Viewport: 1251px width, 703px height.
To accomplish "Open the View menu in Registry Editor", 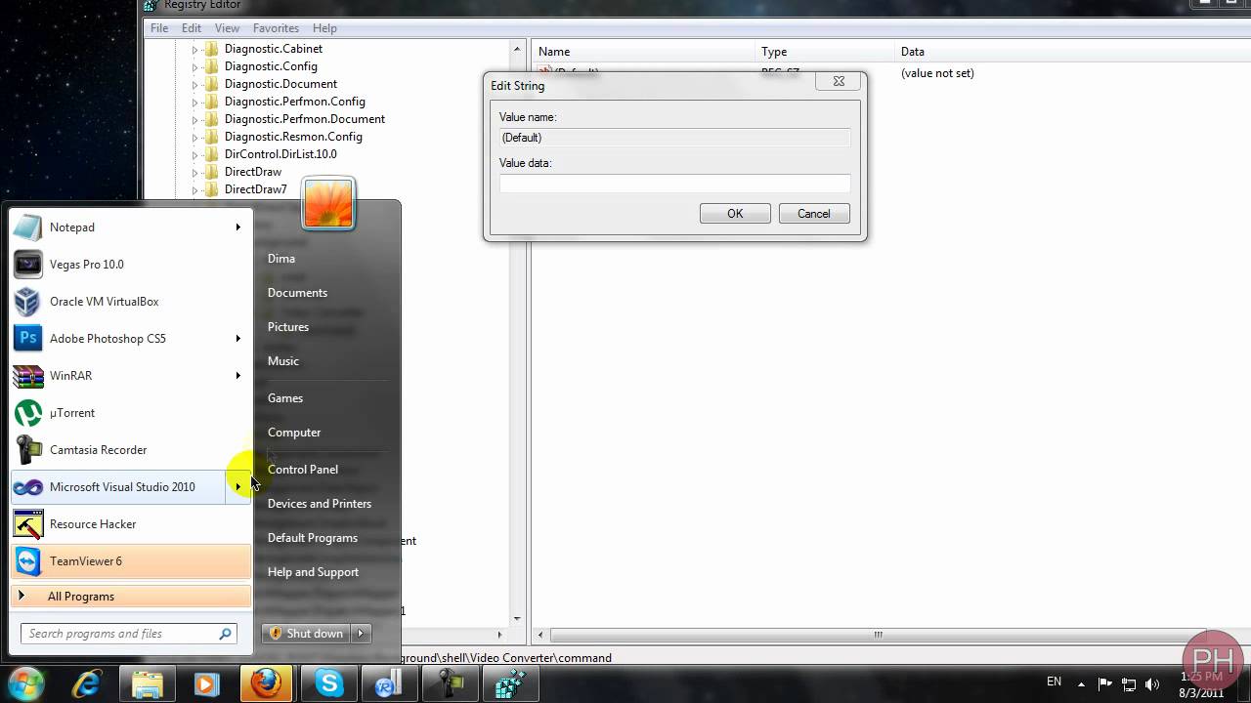I will pyautogui.click(x=227, y=28).
